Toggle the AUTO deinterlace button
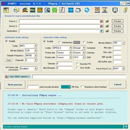This screenshot has height=130, width=130. point(77,42)
